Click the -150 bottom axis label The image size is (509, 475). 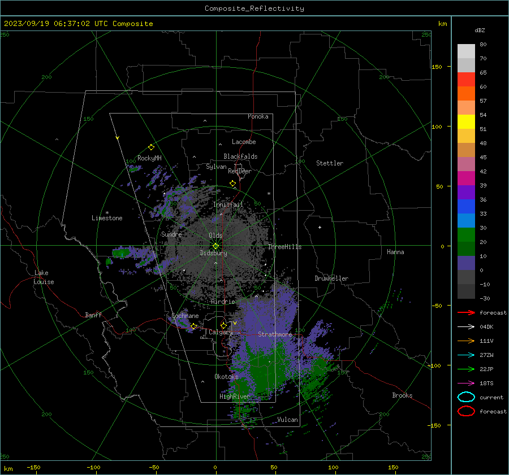click(x=33, y=467)
